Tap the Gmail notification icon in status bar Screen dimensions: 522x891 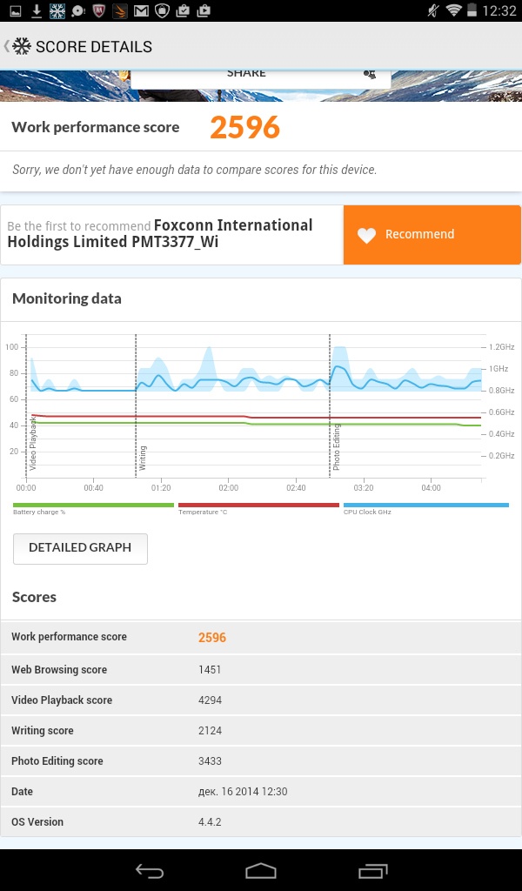[x=141, y=10]
